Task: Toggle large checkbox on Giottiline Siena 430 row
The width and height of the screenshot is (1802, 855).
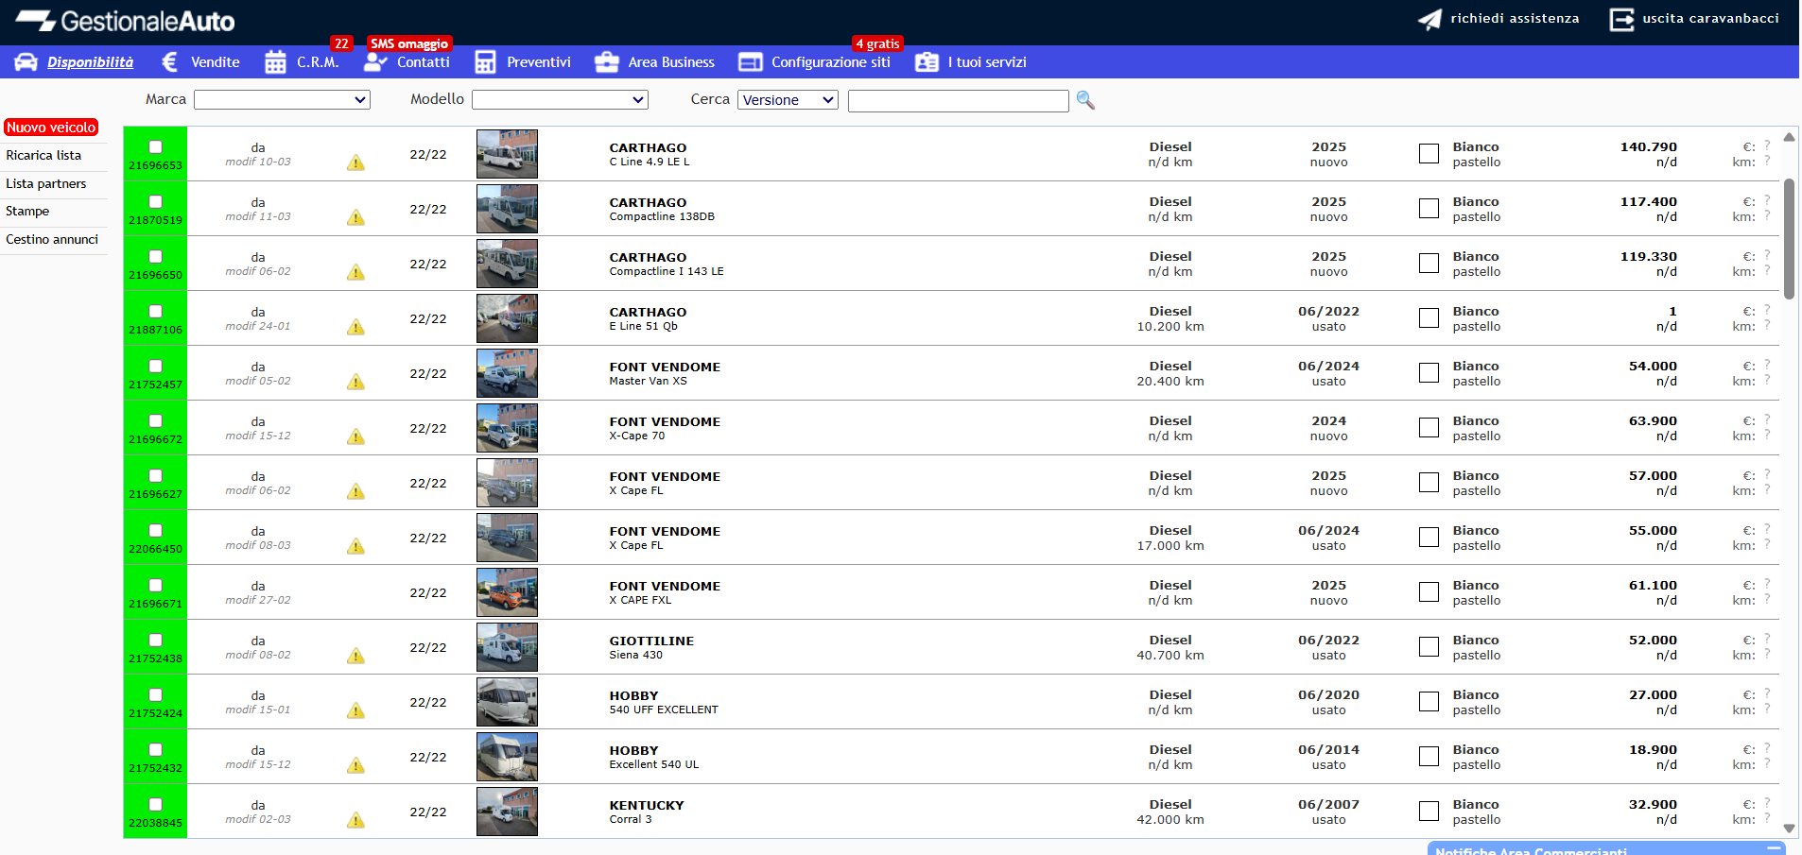Action: pos(1429,646)
